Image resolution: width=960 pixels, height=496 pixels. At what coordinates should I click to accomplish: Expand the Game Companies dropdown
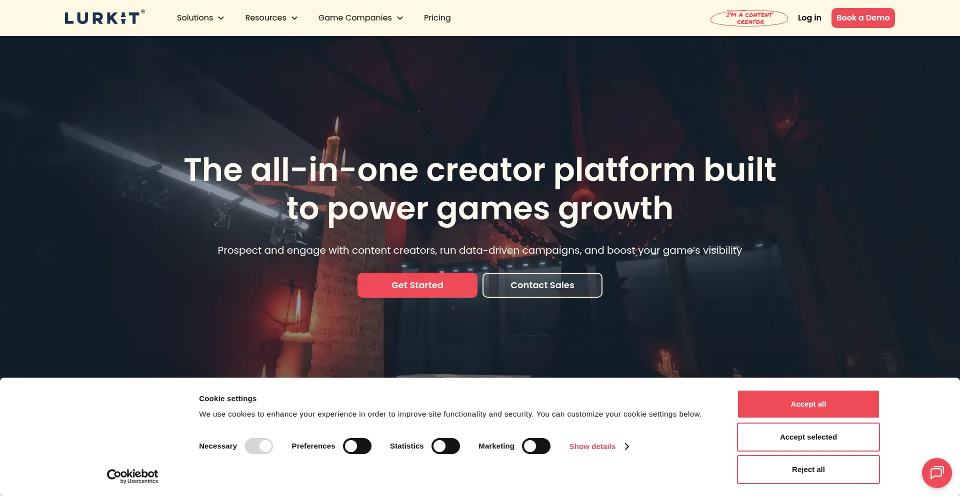360,18
